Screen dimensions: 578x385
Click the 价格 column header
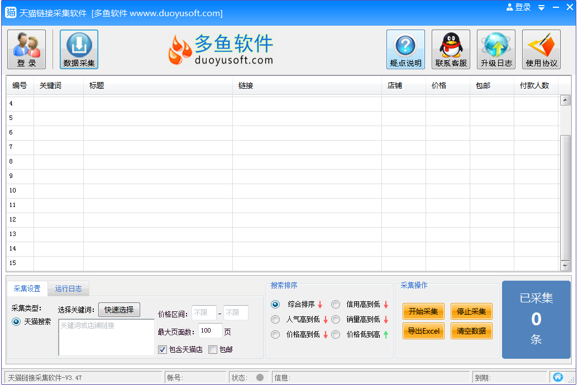coord(448,85)
